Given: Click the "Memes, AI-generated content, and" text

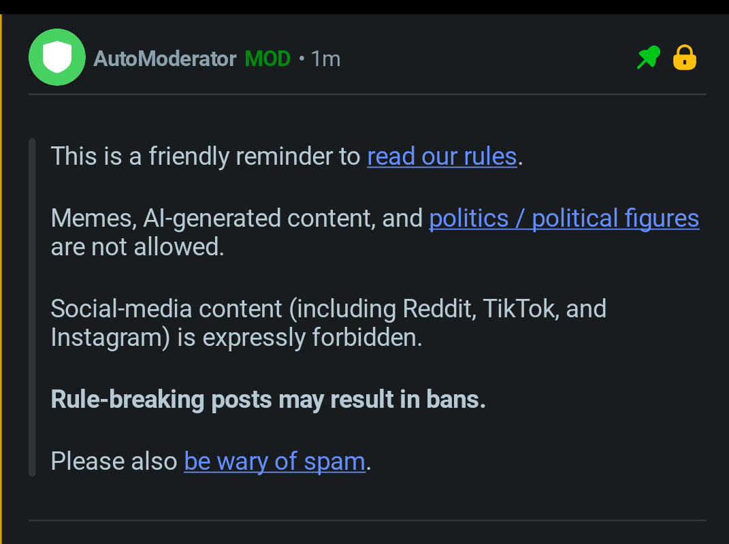Looking at the screenshot, I should click(x=237, y=219).
